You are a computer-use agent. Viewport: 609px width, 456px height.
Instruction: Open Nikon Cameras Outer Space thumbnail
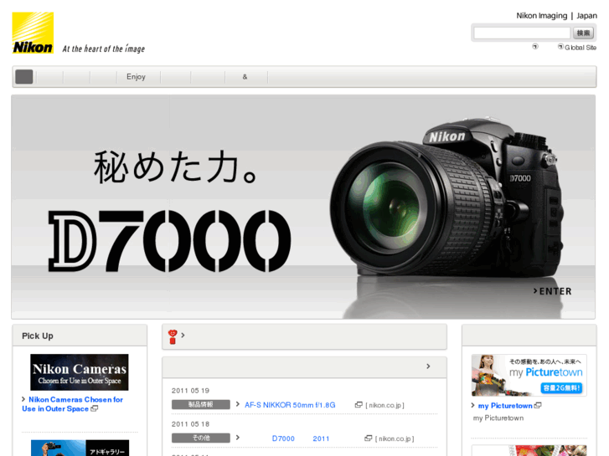pyautogui.click(x=80, y=372)
